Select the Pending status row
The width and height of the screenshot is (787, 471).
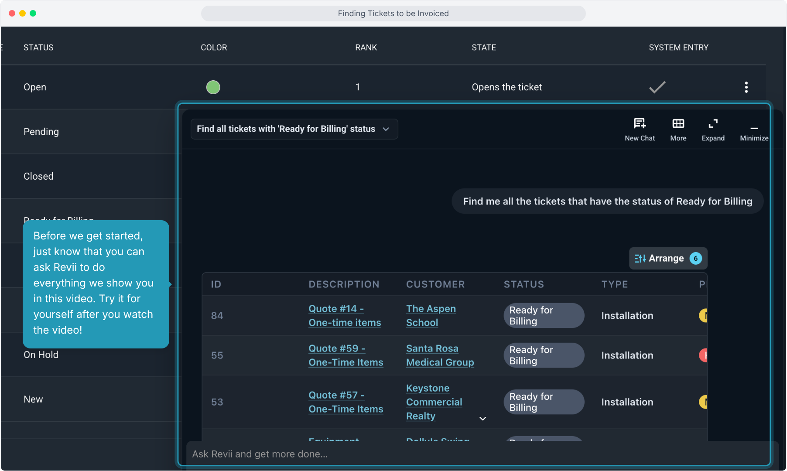pos(91,132)
